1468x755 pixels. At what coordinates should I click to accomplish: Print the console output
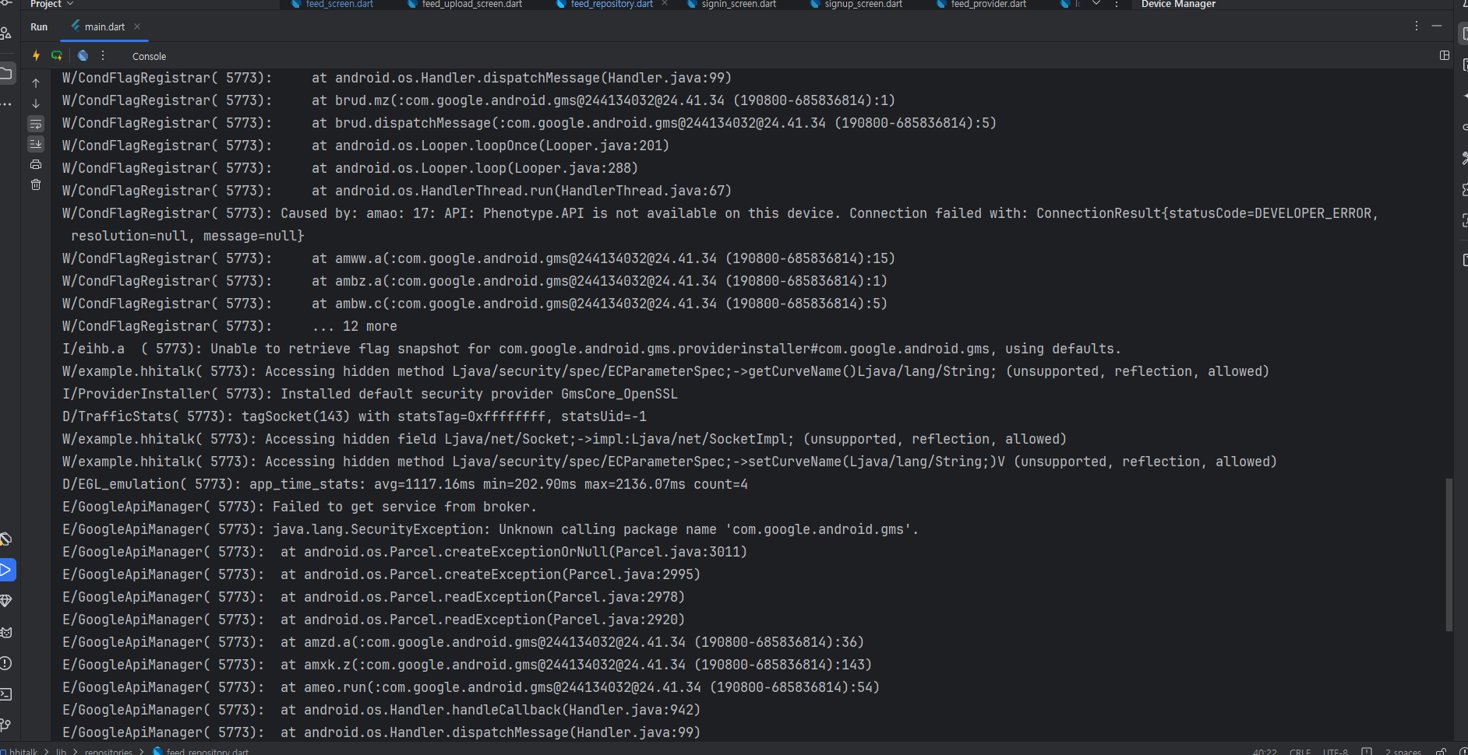tap(36, 164)
